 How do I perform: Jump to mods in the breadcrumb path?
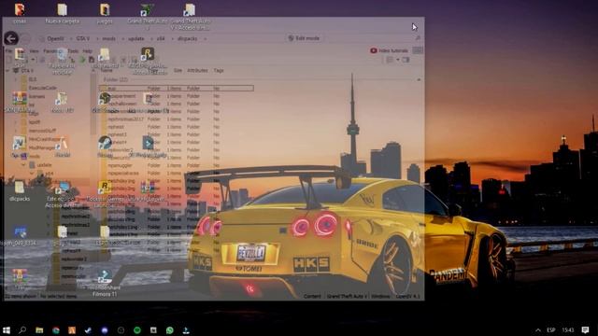coord(108,38)
